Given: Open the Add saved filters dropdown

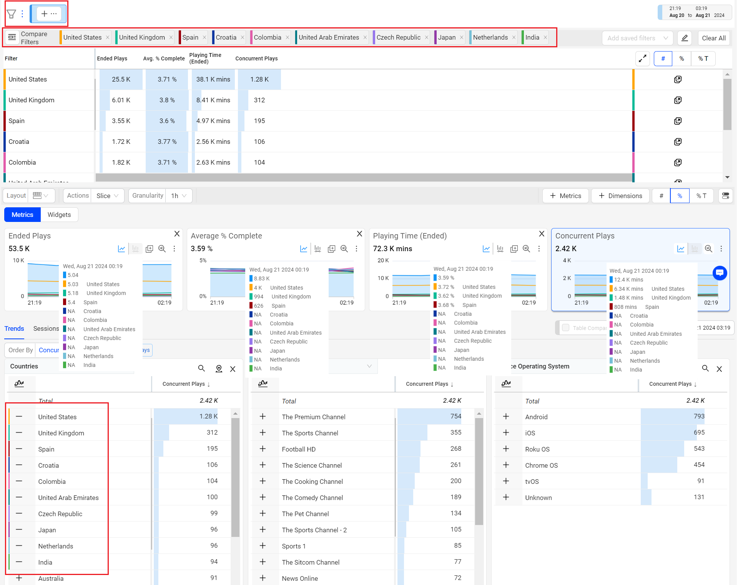Looking at the screenshot, I should pyautogui.click(x=637, y=38).
